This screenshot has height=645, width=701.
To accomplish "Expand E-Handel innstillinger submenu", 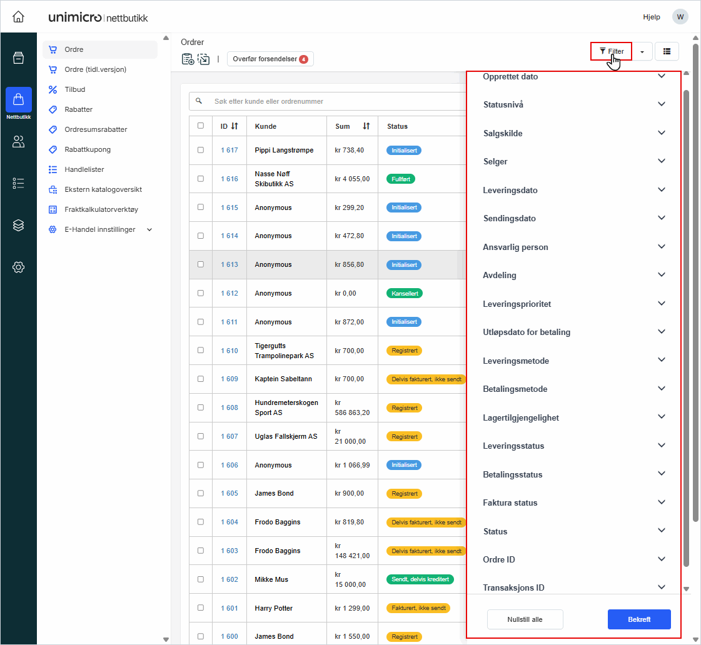I will point(149,229).
